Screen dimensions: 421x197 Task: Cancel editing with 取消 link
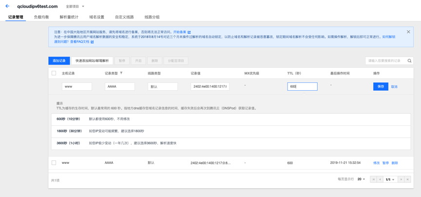pos(394,87)
